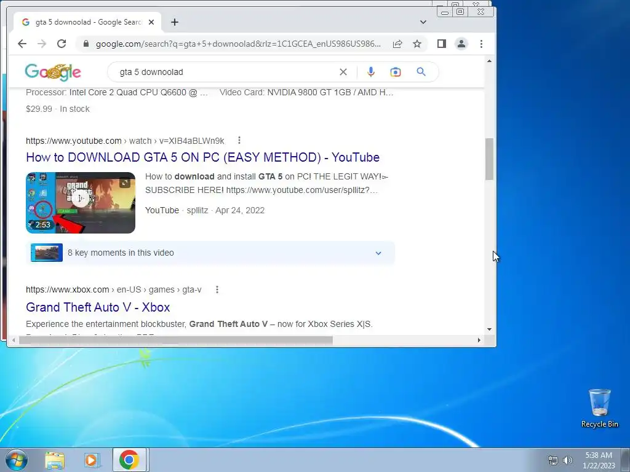Click the xbox.com result URL breadcrumb
630x472 pixels.
[114, 290]
